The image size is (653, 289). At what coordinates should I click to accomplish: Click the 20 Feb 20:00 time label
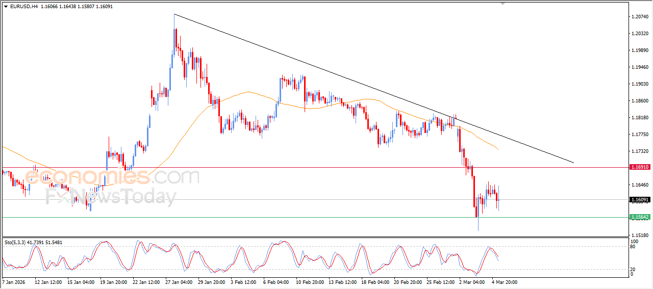point(408,282)
